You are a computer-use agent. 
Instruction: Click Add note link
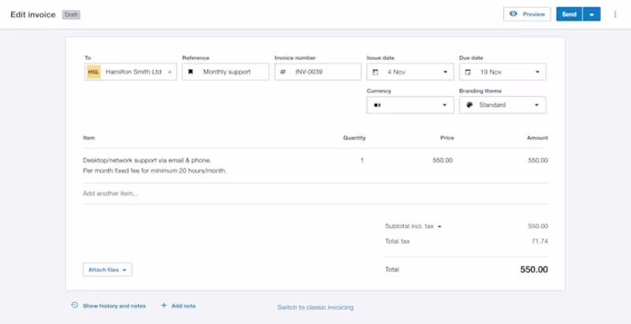tap(179, 305)
